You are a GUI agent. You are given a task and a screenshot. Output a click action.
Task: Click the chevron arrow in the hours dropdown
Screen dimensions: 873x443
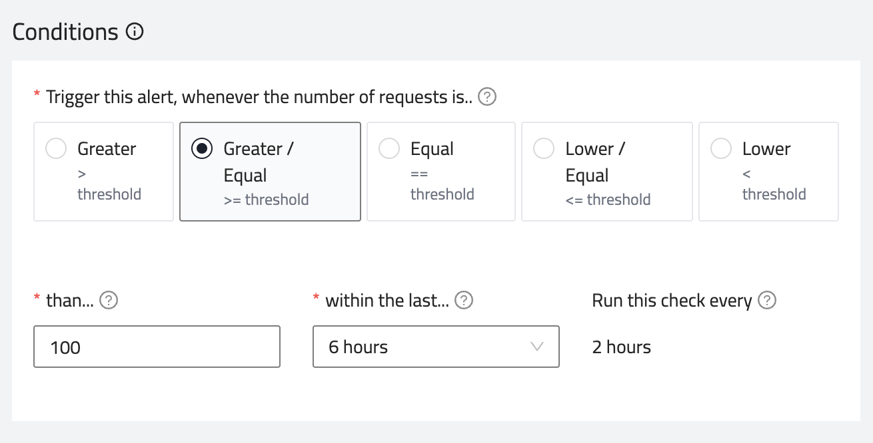[x=536, y=347]
